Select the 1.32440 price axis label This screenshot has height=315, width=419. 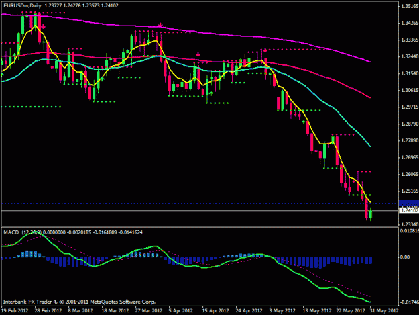(x=410, y=56)
